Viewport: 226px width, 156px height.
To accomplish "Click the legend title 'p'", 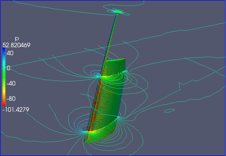I will click(17, 39).
